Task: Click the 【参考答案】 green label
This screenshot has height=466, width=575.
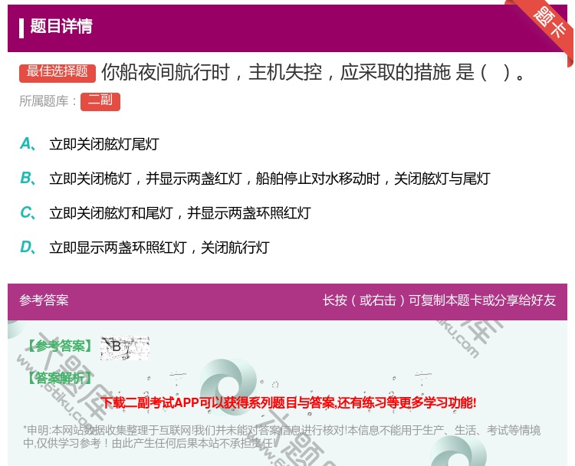Action: click(x=59, y=346)
